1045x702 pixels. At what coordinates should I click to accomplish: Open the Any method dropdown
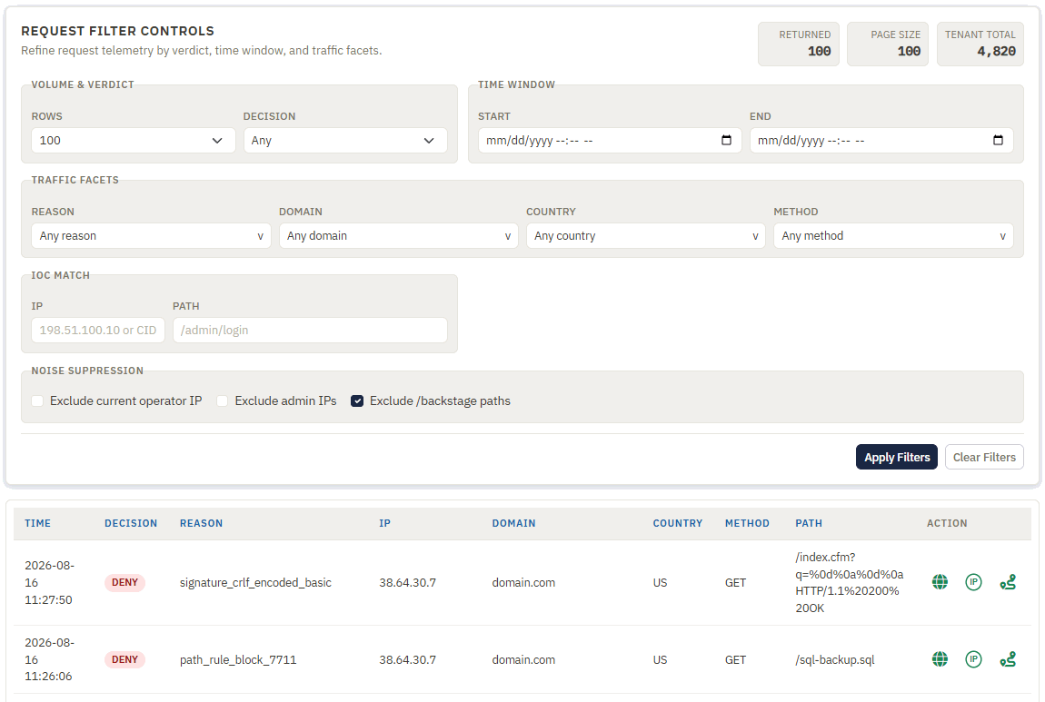click(x=893, y=236)
